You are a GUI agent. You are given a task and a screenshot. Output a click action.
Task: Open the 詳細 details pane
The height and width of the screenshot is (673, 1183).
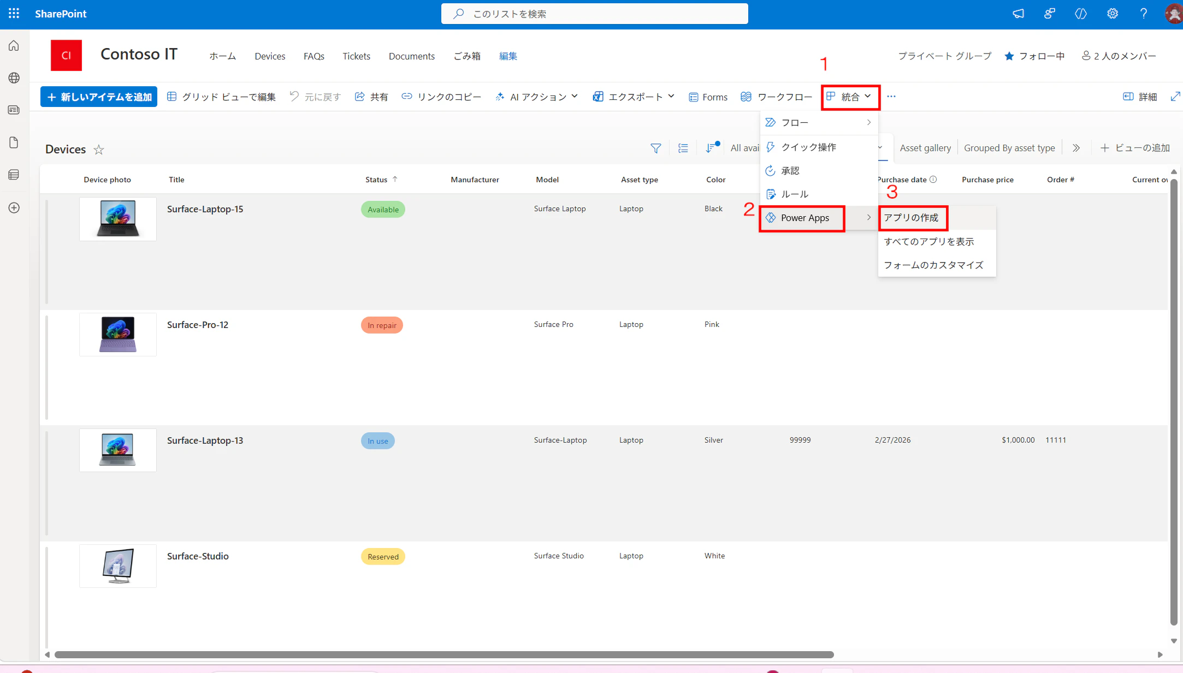coord(1140,97)
